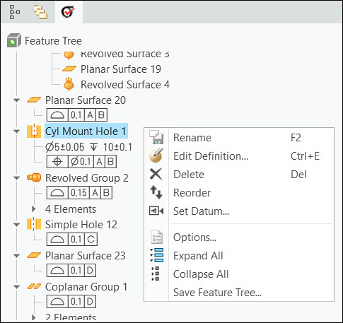This screenshot has width=343, height=323.
Task: Select the 10±0.1 depth value
Action: click(x=117, y=147)
